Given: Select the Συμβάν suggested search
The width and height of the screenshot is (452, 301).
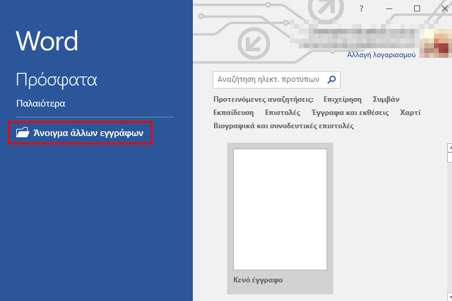Looking at the screenshot, I should [x=386, y=99].
